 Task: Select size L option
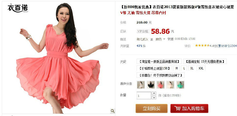point(184,68)
